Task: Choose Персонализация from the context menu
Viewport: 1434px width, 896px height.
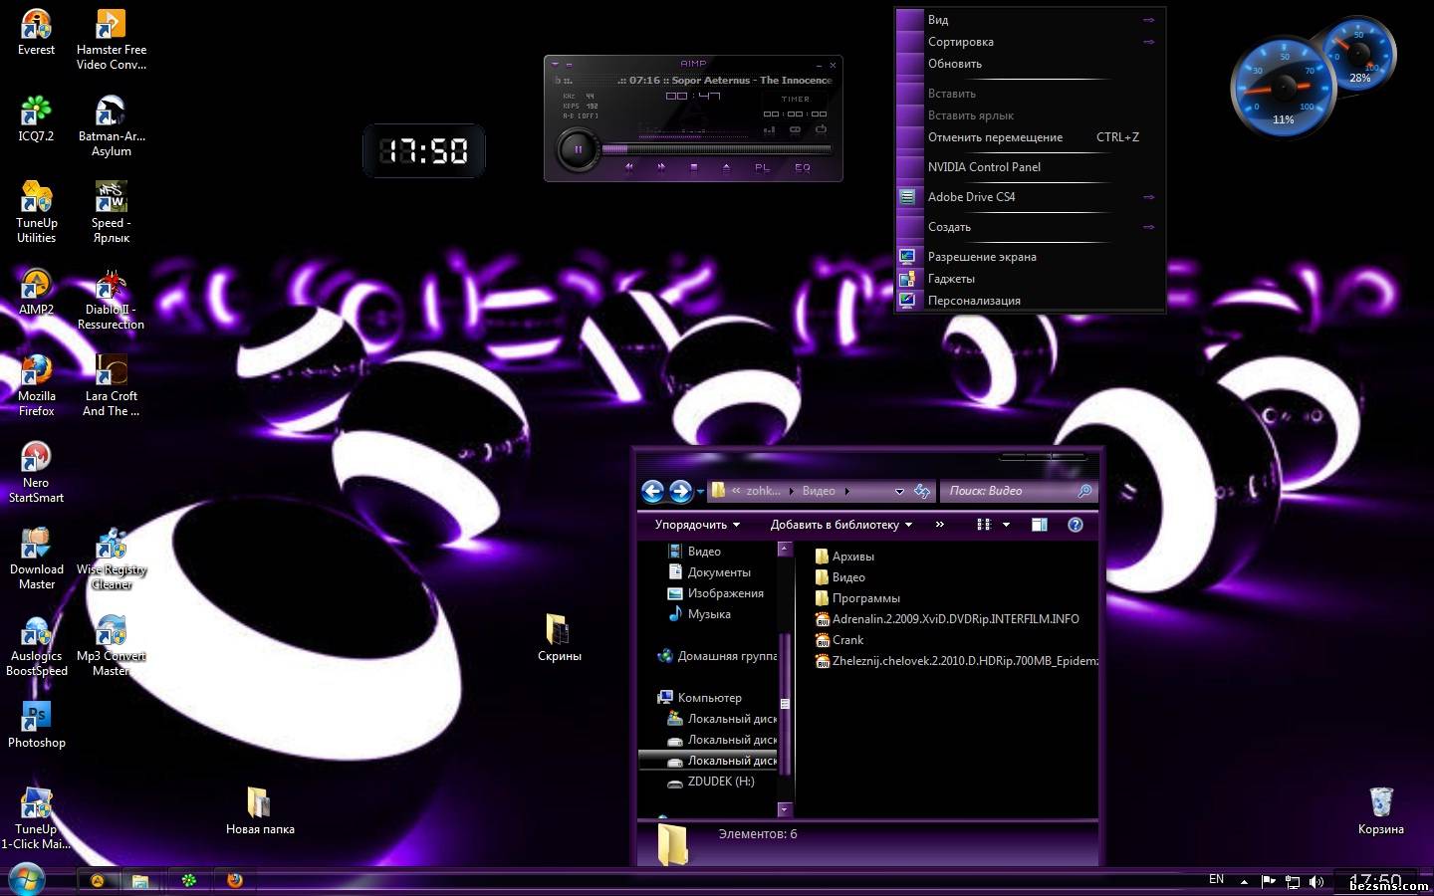Action: [x=974, y=301]
